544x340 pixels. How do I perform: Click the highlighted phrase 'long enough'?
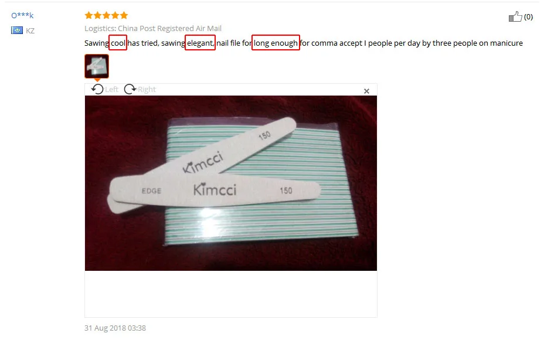click(x=276, y=43)
